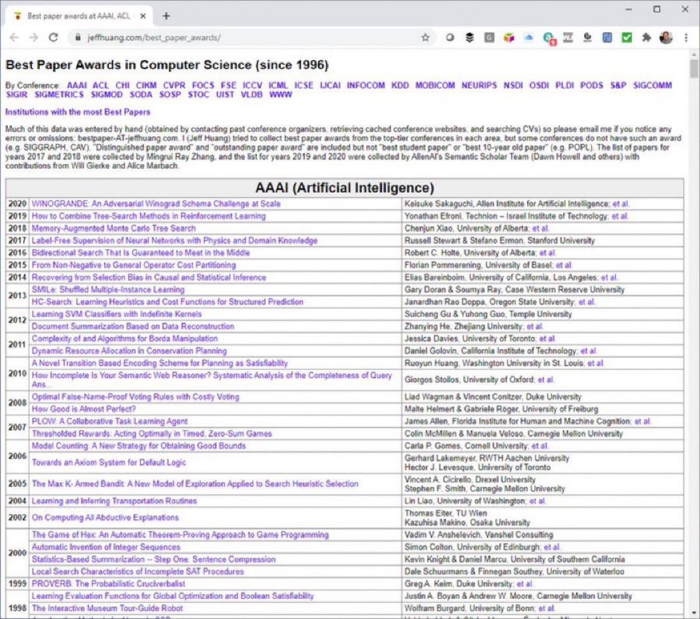Click the vertical scrollbar thumb
The width and height of the screenshot is (700, 619).
(693, 69)
